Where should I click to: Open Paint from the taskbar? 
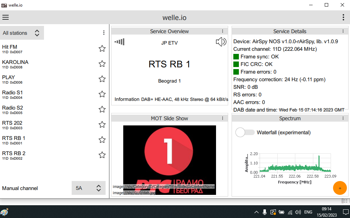[x=5, y=212]
